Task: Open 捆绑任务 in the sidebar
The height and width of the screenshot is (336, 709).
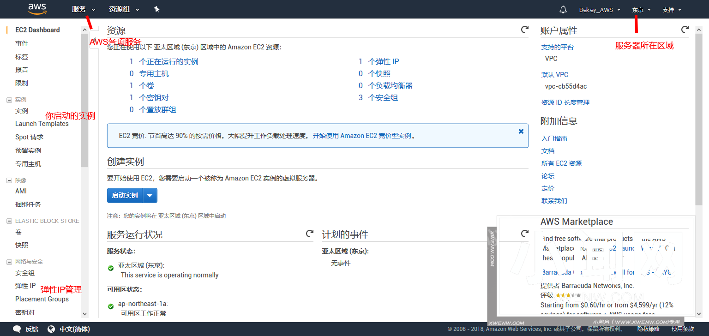Action: tap(28, 204)
